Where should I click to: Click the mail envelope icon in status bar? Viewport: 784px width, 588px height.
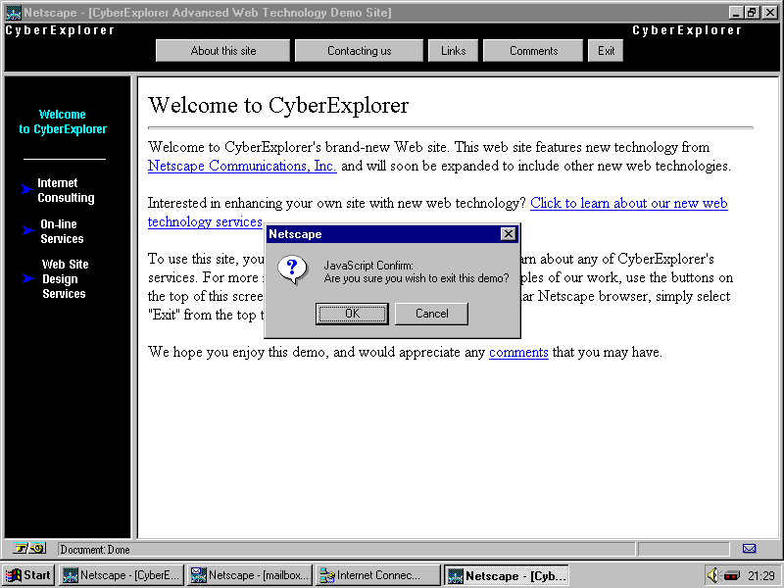click(749, 549)
